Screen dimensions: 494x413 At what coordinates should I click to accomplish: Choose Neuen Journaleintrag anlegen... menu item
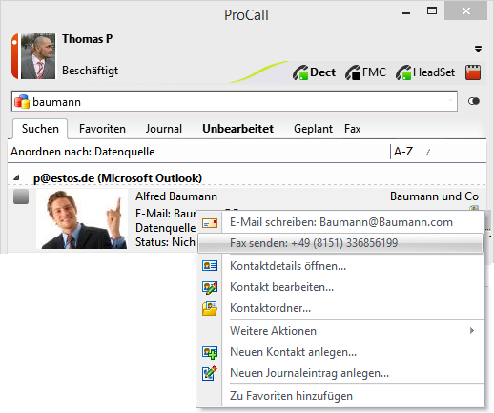pos(340,373)
